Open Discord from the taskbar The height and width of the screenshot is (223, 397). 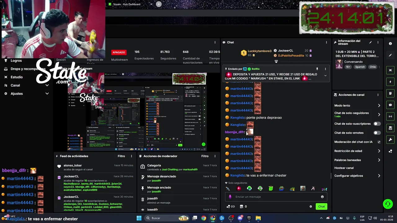(x=240, y=218)
